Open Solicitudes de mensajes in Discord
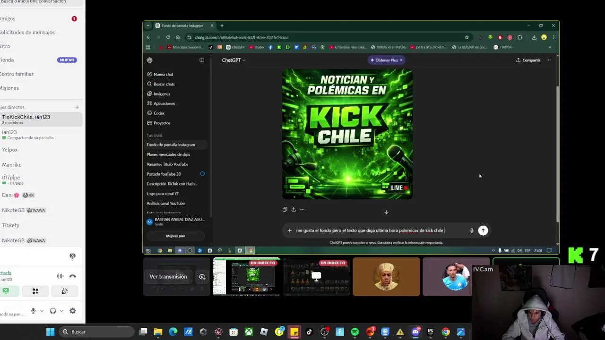The height and width of the screenshot is (340, 605). 27,32
